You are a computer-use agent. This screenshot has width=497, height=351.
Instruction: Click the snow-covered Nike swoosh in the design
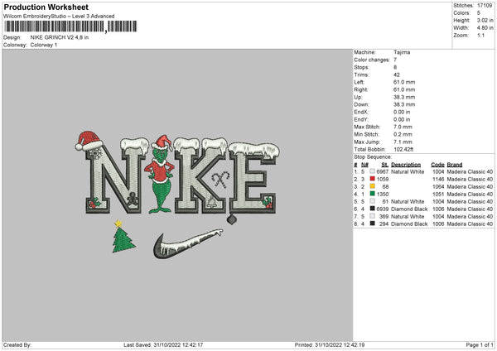[188, 244]
